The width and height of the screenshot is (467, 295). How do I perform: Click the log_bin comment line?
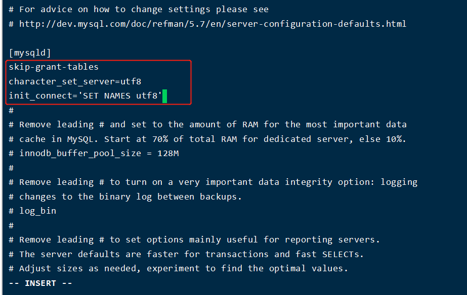pyautogui.click(x=32, y=211)
